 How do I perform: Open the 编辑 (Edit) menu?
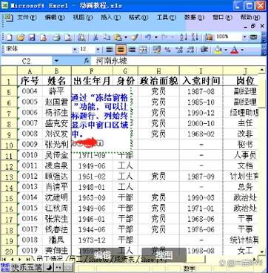55,18
